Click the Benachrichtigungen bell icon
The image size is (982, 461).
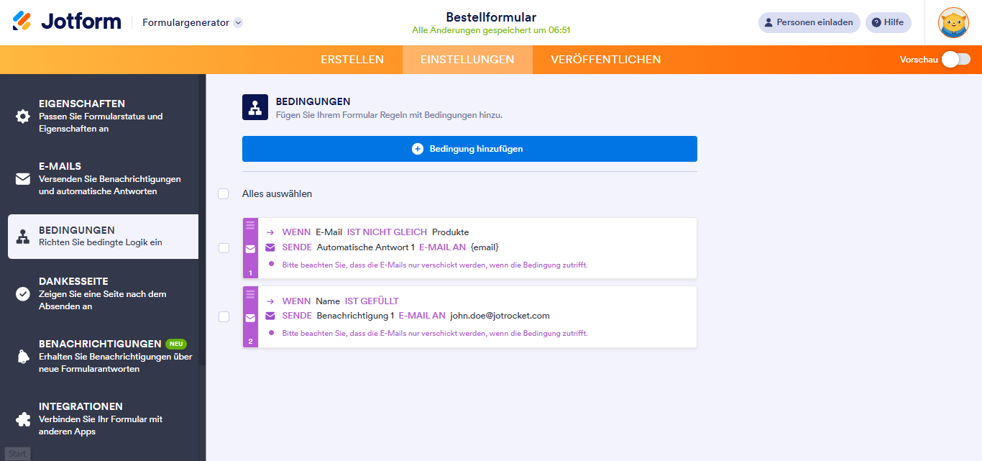point(23,356)
